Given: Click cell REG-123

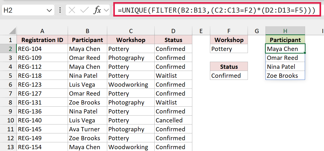Looking at the screenshot, I should [x=42, y=85].
